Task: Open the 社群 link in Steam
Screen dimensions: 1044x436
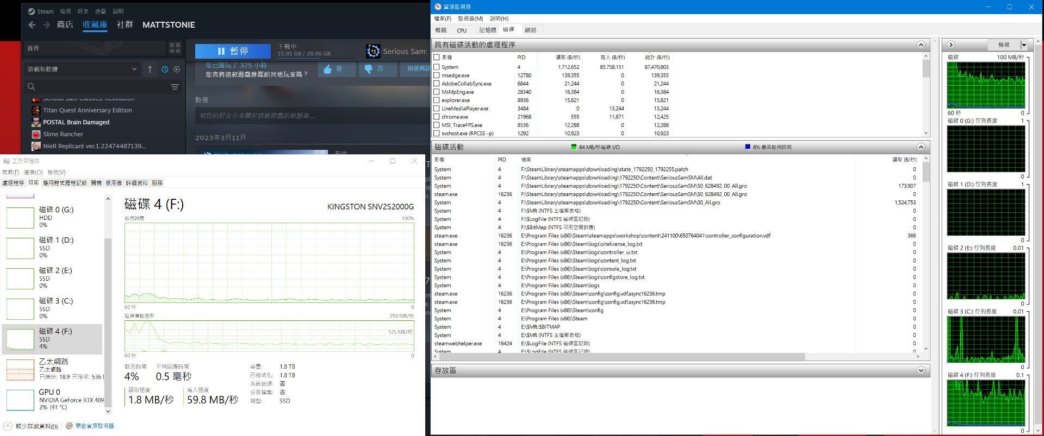Action: point(125,24)
